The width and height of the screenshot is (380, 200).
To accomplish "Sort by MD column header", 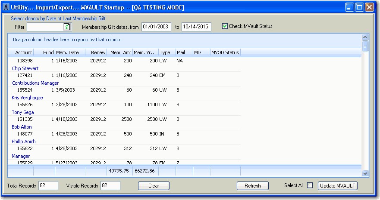I will tap(201, 52).
